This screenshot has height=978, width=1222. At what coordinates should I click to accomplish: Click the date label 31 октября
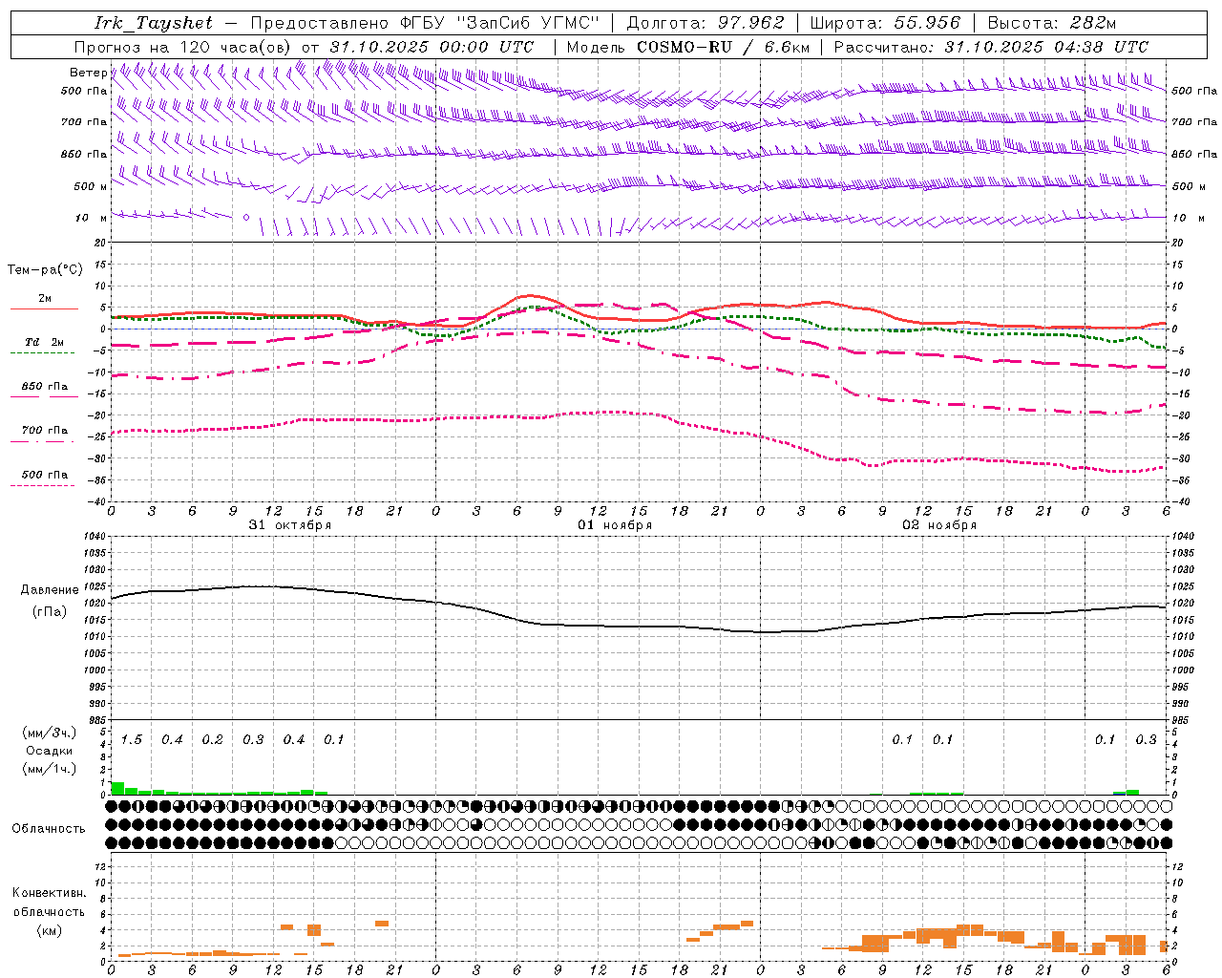coord(290,525)
